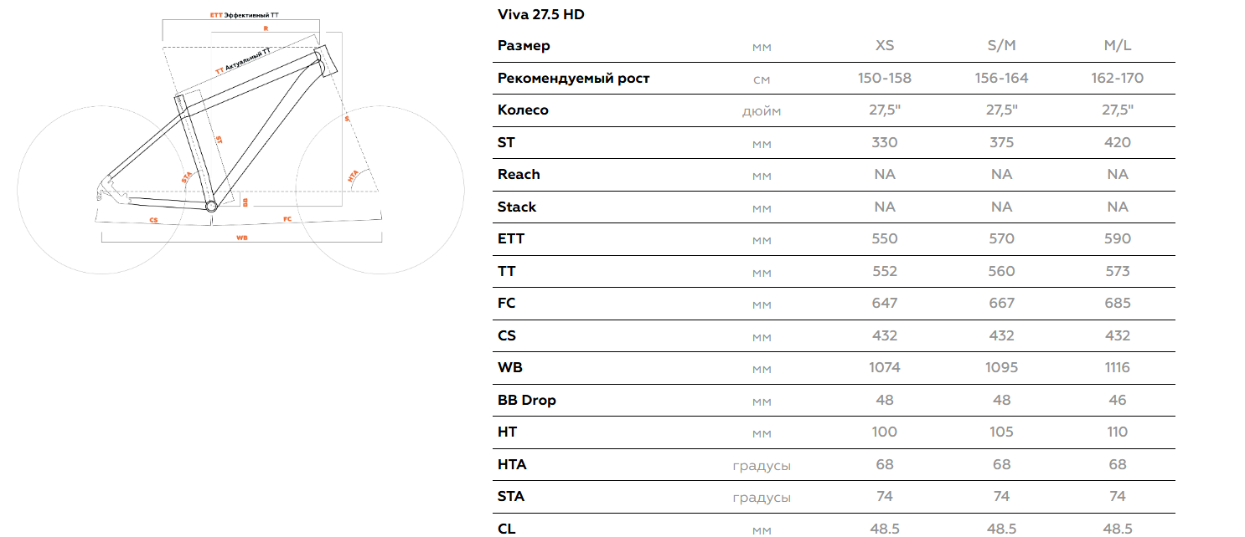Click the 'Рекомендуемый рост' row label
The height and width of the screenshot is (537, 1245).
[x=573, y=78]
